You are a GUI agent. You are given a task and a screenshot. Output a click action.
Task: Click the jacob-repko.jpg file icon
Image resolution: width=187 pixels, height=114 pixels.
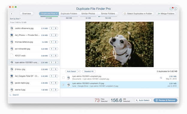click(12, 83)
